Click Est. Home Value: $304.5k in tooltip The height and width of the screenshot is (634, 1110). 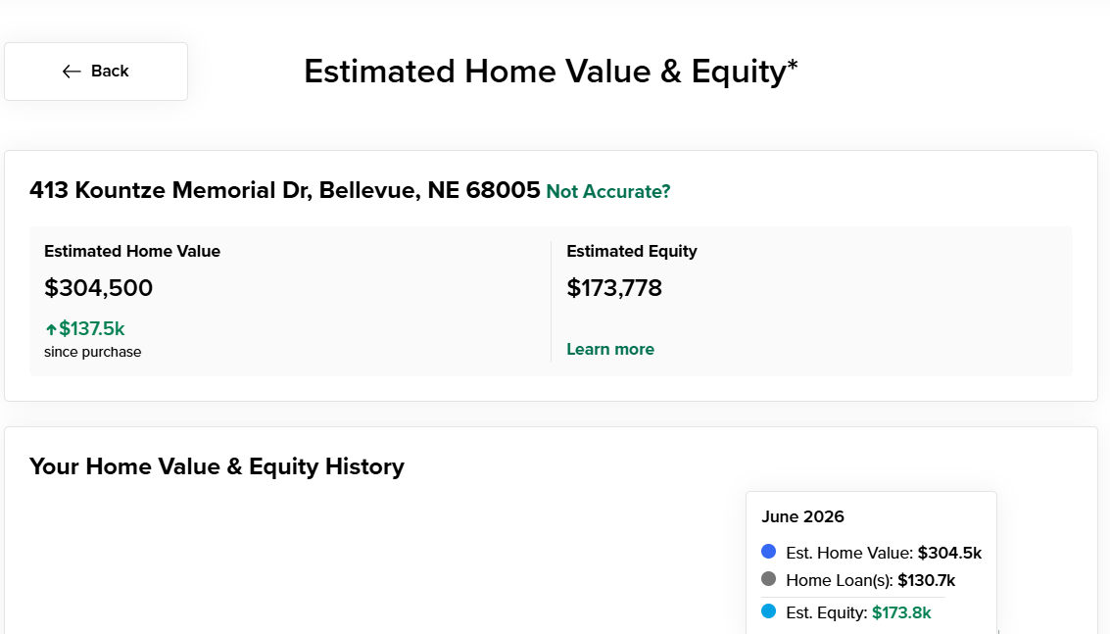pos(884,553)
